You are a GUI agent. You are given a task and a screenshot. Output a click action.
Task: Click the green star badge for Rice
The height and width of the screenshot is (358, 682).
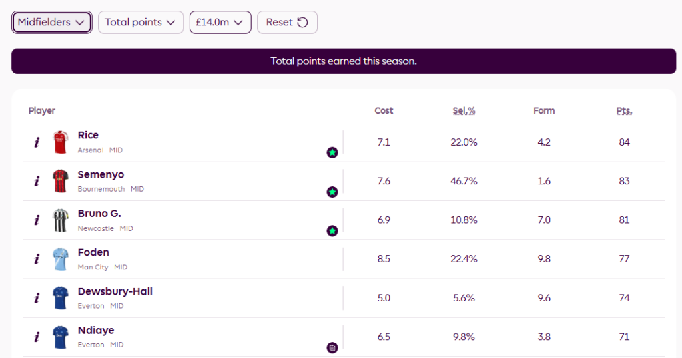point(332,153)
